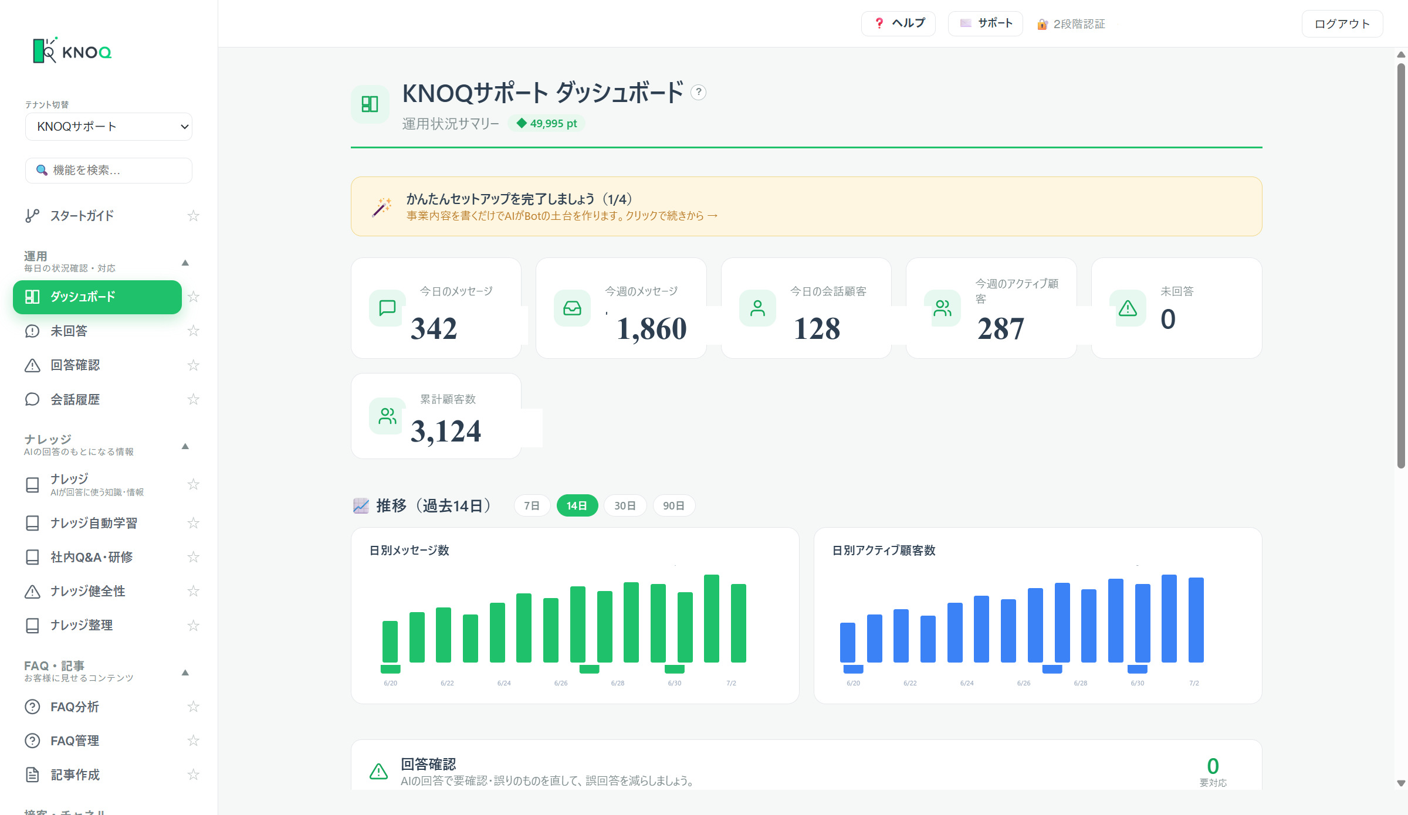Image resolution: width=1408 pixels, height=815 pixels.
Task: Click the ログアウト button
Action: coord(1342,24)
